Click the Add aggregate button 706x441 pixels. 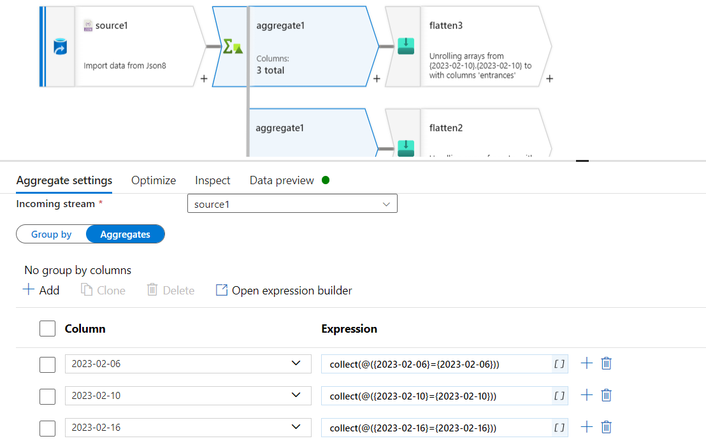coord(41,291)
